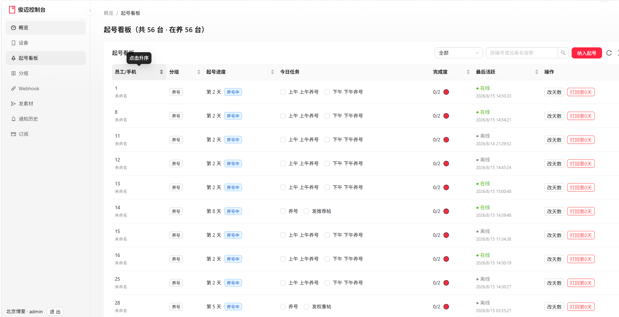Click 养号 group tag in row 11

[x=176, y=140]
